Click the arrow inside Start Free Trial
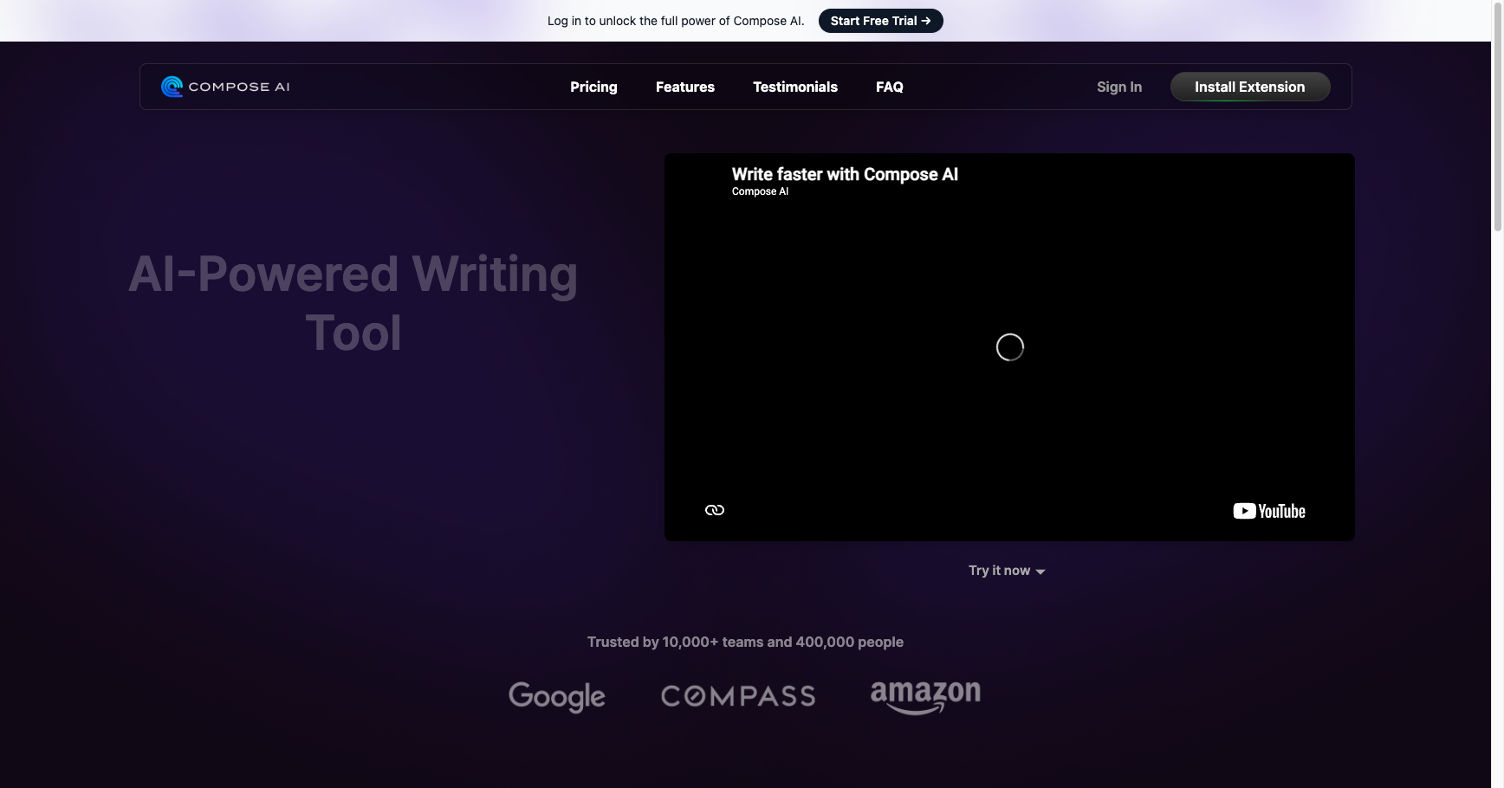 926,21
